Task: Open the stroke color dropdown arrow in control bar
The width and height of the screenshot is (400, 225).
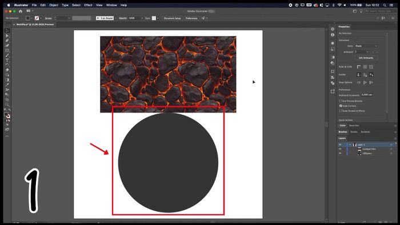Action: pyautogui.click(x=41, y=18)
